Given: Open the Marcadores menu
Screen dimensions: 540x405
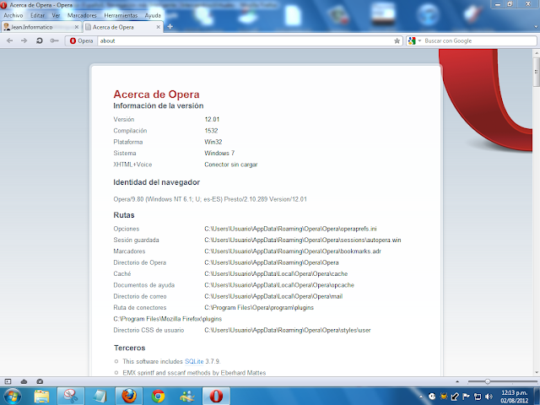Looking at the screenshot, I should point(82,15).
